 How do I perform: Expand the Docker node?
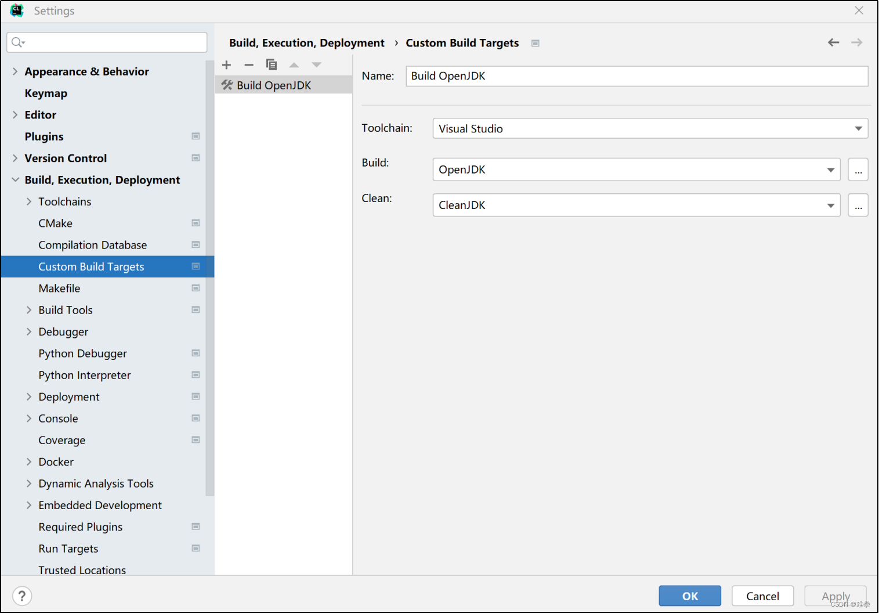pyautogui.click(x=29, y=462)
